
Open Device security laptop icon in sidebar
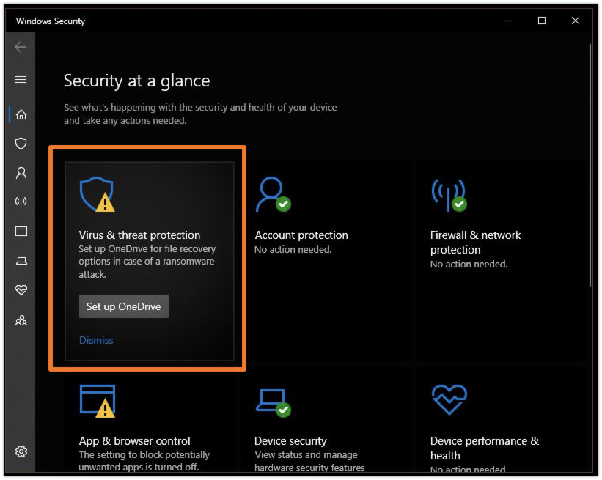(21, 261)
